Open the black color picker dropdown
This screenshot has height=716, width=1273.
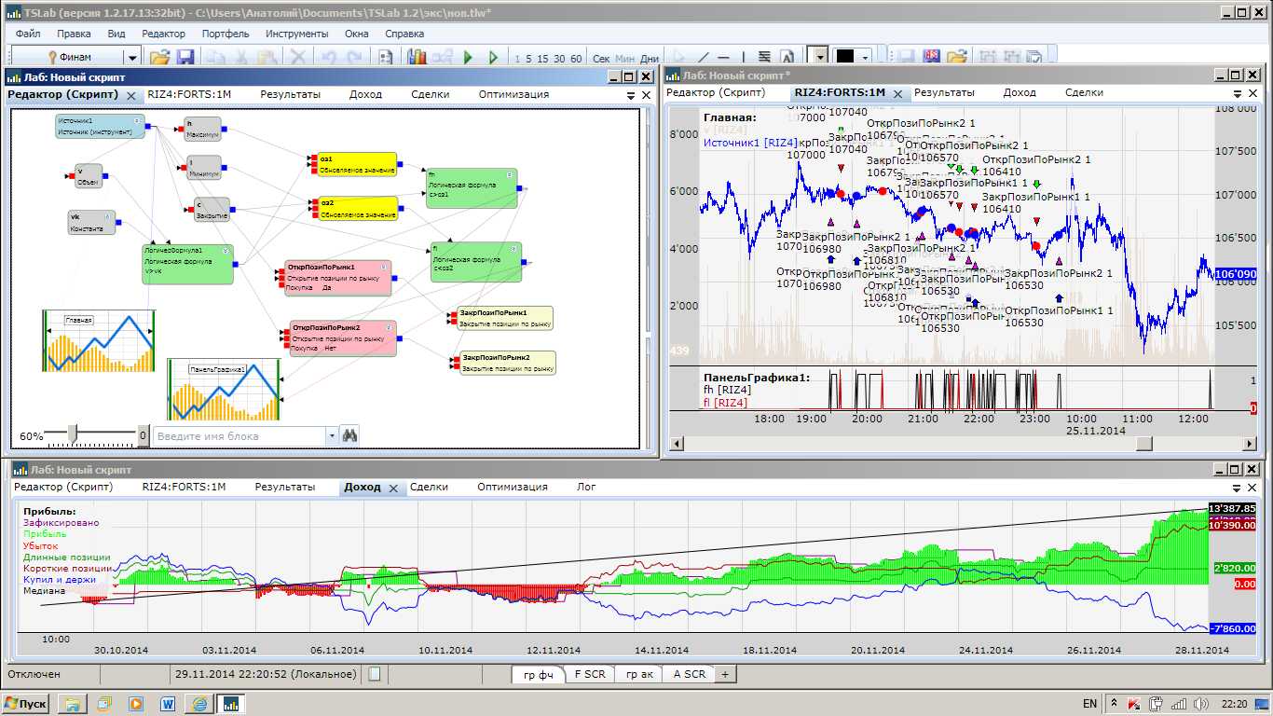pos(863,58)
